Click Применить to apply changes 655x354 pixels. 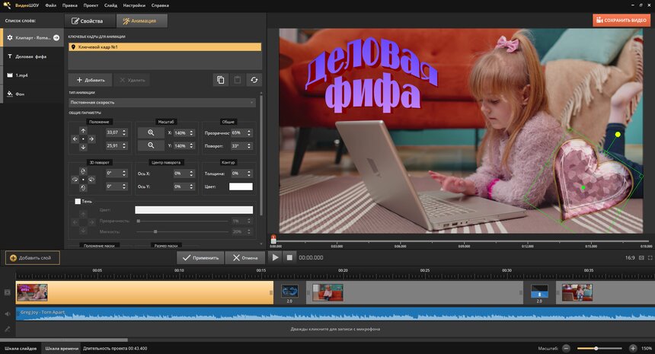tap(200, 257)
